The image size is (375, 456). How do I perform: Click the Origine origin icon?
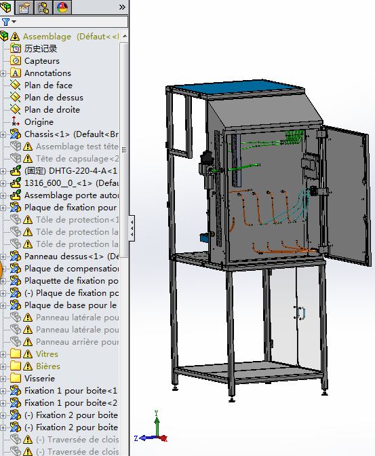click(x=16, y=122)
